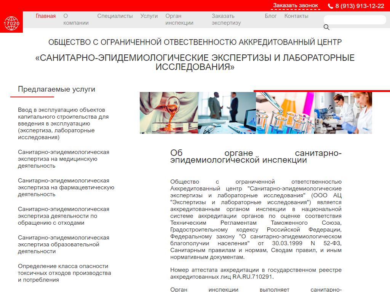
Task: Open the Главная menu item
Action: click(x=46, y=16)
